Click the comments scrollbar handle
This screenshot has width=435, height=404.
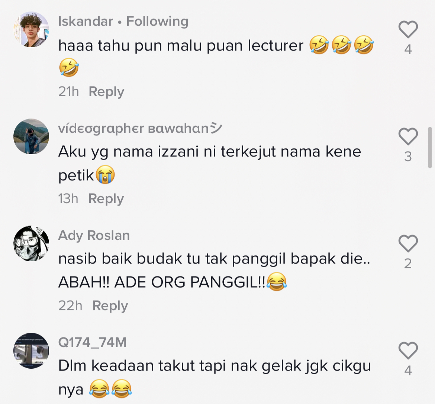pyautogui.click(x=430, y=147)
